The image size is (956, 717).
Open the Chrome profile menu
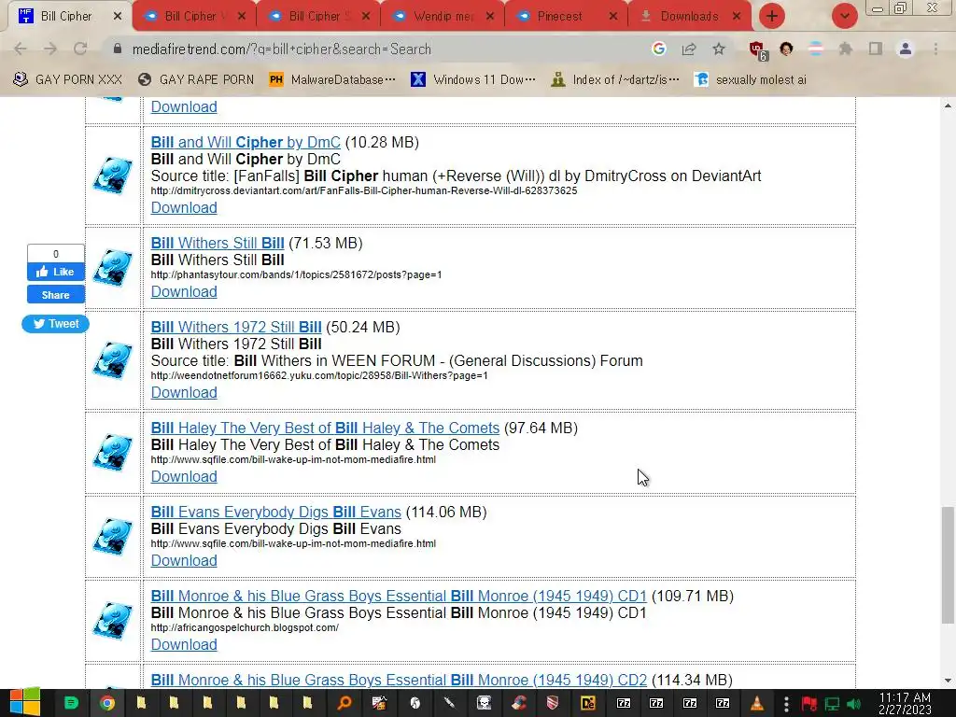pyautogui.click(x=906, y=49)
